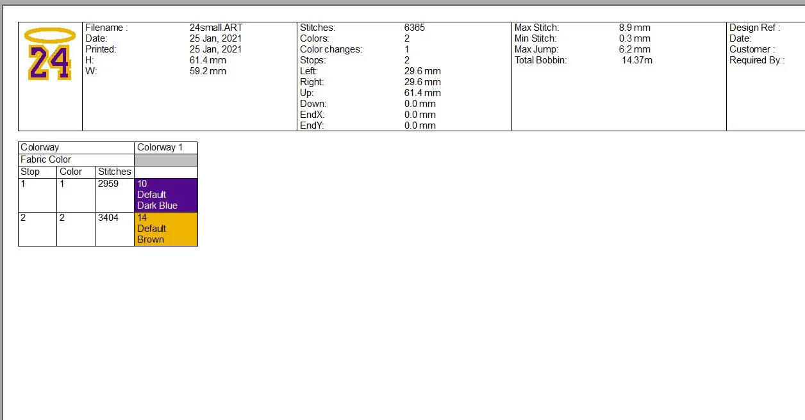This screenshot has height=420, width=805.
Task: Click the 'Left:' label
Action: tap(308, 71)
